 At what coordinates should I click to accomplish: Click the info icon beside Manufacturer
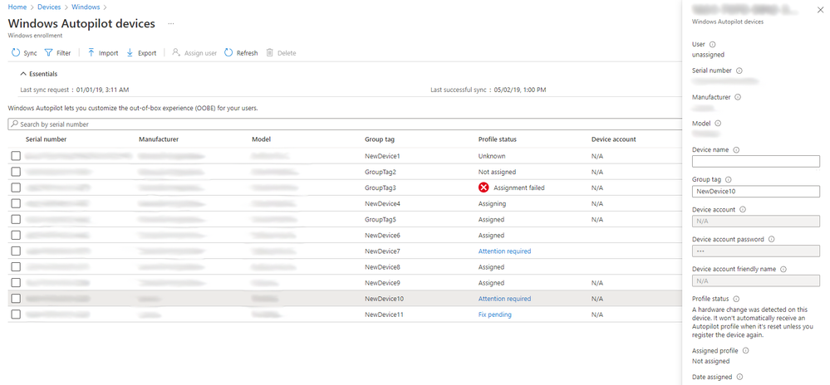pyautogui.click(x=738, y=97)
